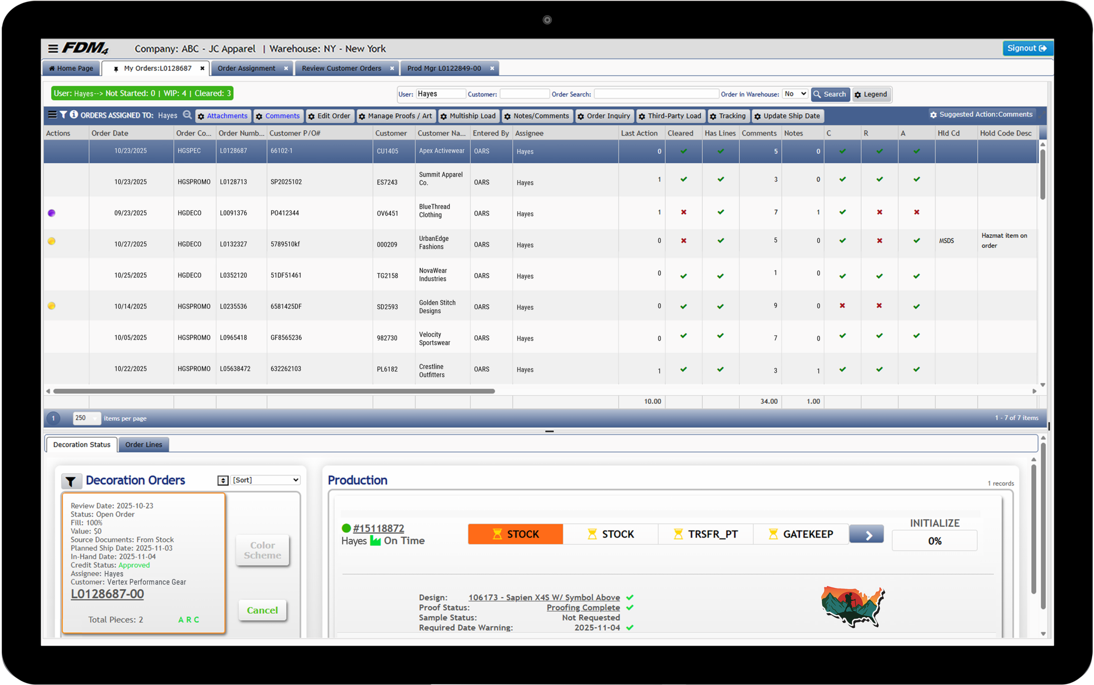Open order link L0128687-00
Image resolution: width=1094 pixels, height=685 pixels.
[x=108, y=594]
